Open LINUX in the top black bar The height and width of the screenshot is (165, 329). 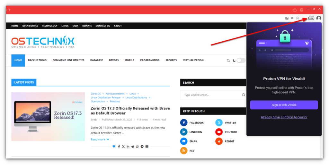pyautogui.click(x=65, y=26)
